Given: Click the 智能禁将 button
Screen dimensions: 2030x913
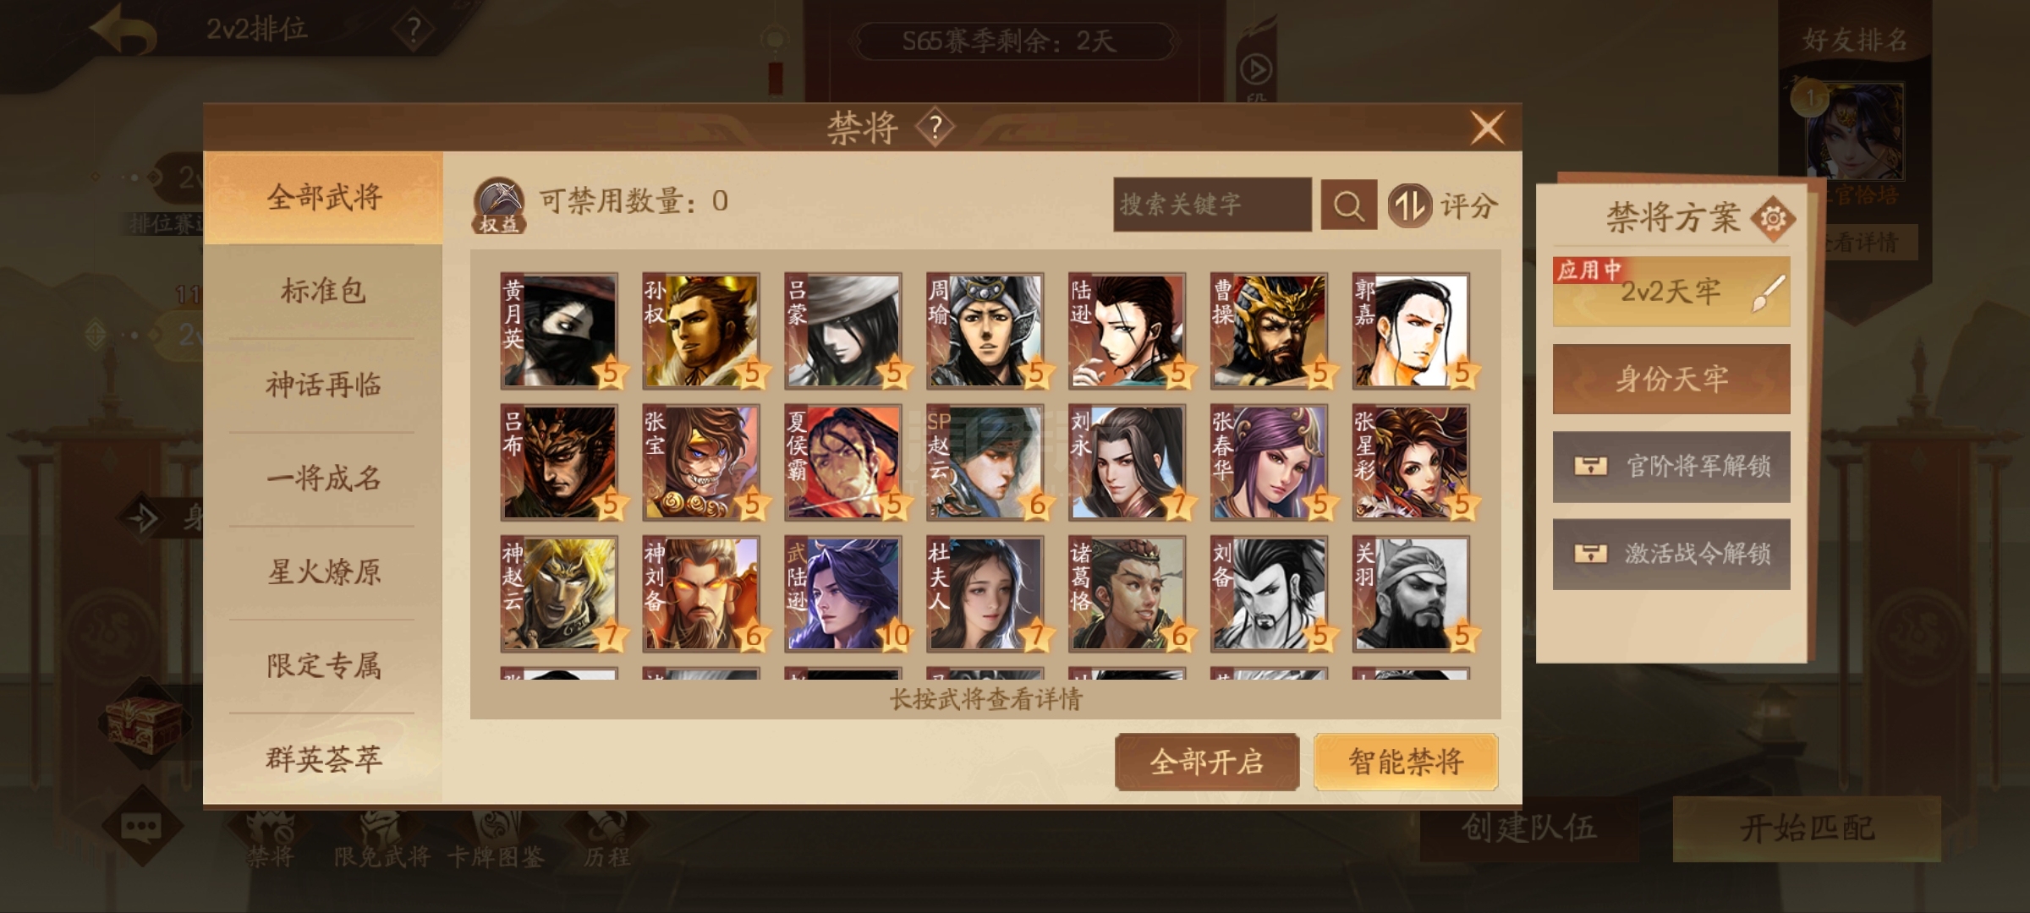Looking at the screenshot, I should [x=1406, y=763].
